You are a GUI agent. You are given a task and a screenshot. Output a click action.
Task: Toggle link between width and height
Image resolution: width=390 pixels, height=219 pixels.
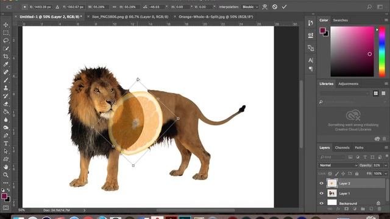click(x=115, y=7)
